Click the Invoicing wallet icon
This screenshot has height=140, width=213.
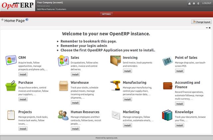point(115,61)
